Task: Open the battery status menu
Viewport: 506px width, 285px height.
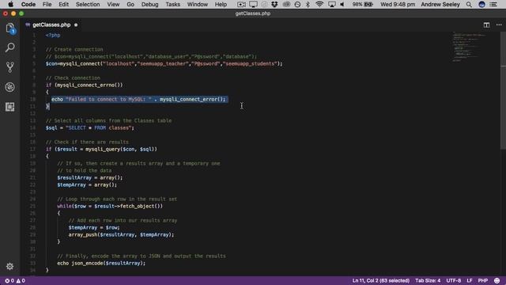Action: pyautogui.click(x=363, y=5)
